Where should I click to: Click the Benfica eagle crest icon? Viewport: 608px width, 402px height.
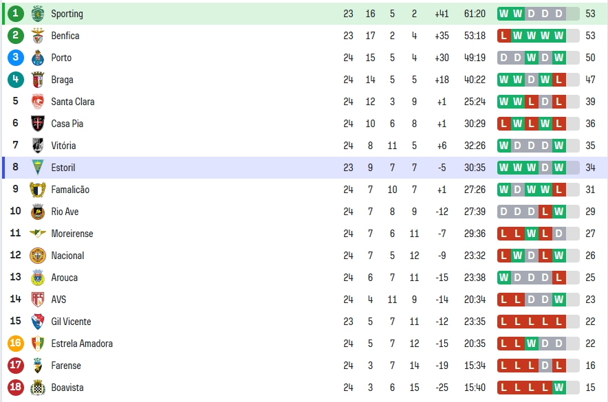point(38,36)
